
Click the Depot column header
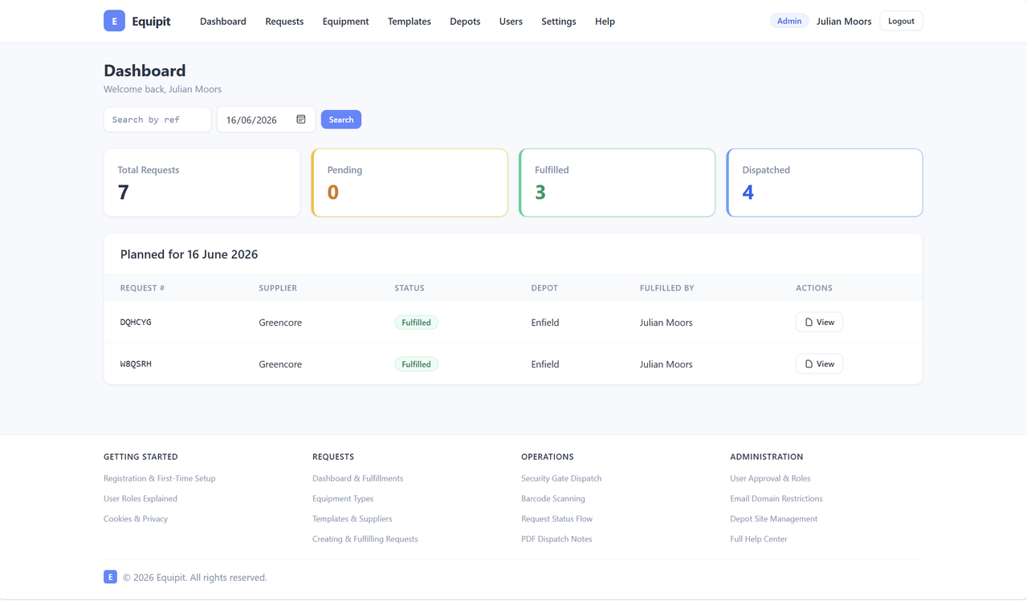click(x=544, y=288)
